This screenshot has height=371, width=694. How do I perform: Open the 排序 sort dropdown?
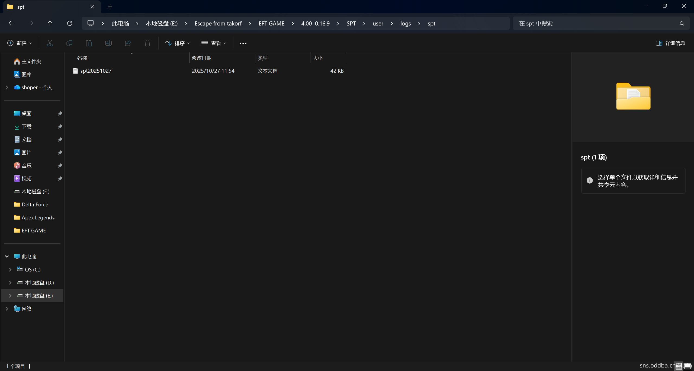[178, 43]
